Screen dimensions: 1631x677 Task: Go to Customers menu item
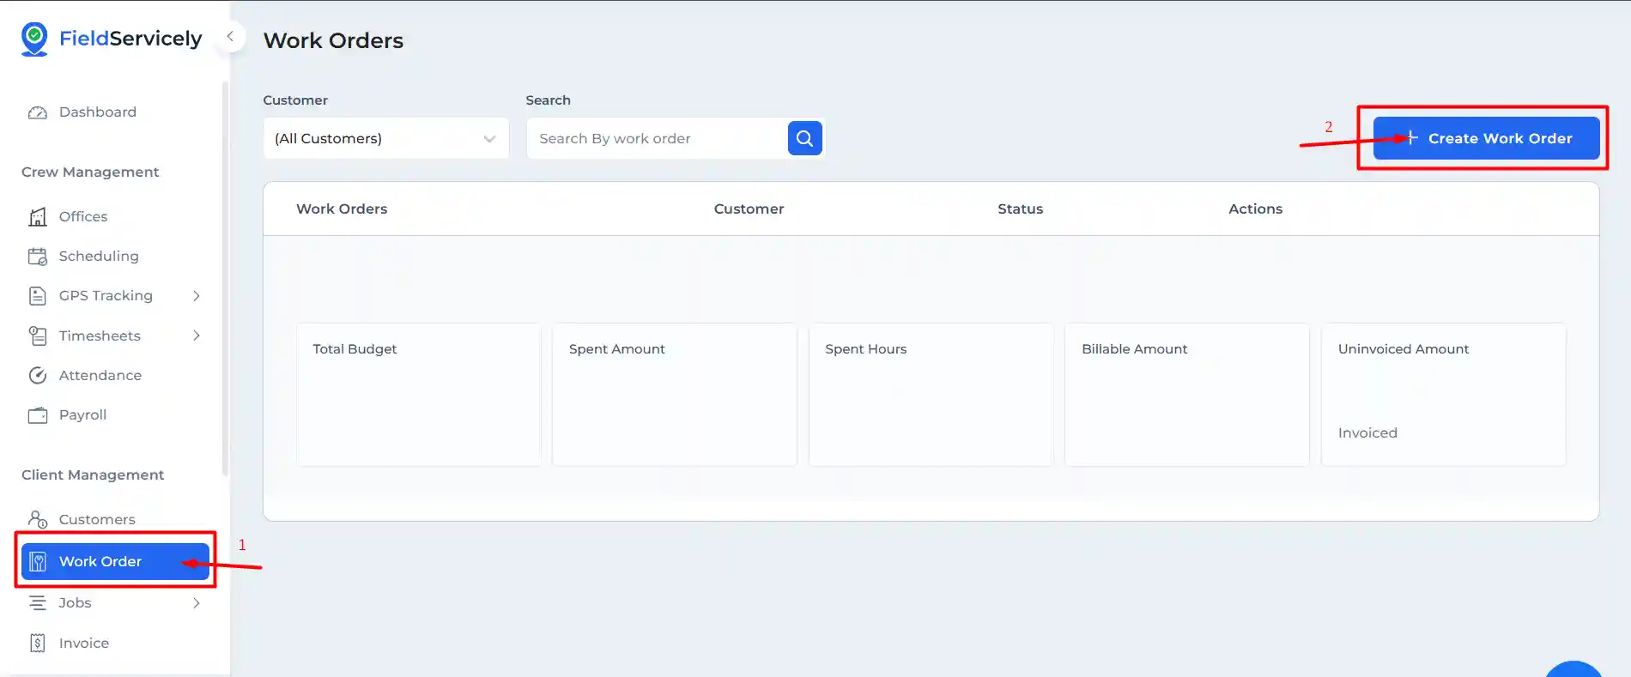click(x=97, y=519)
